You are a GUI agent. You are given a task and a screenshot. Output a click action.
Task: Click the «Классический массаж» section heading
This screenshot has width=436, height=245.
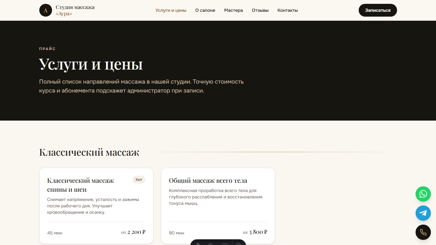coord(89,152)
